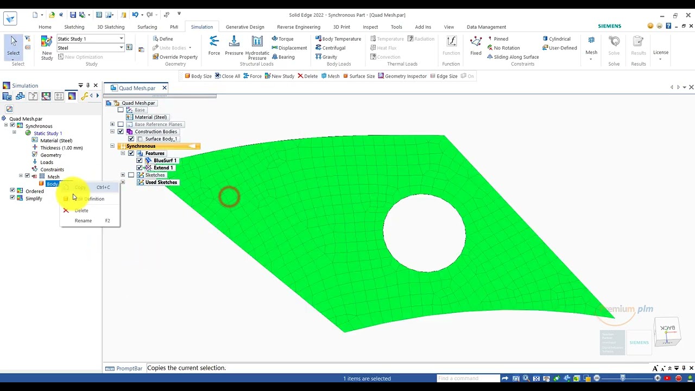Uncheck the Extend 1 checkbox

(140, 168)
